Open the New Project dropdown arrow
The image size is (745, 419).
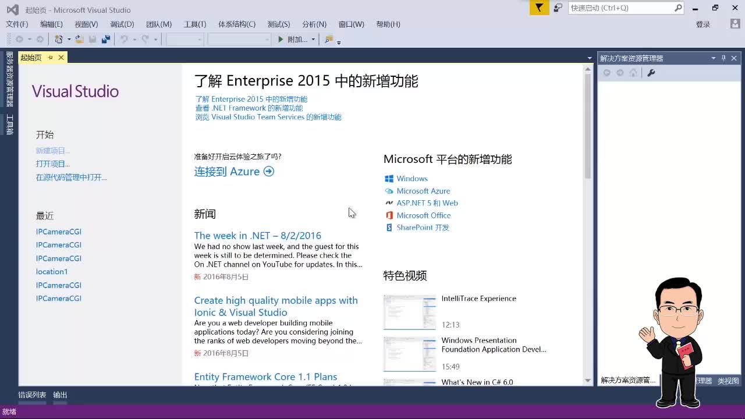click(69, 39)
